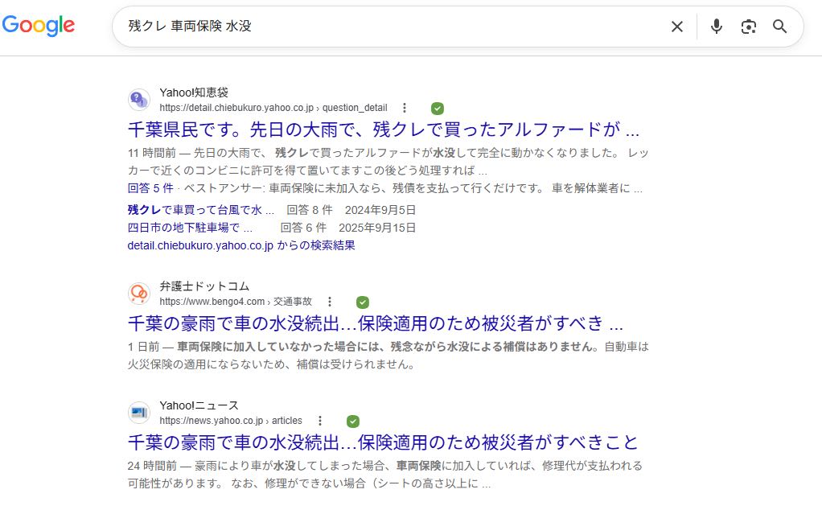
Task: Click snippet starting 1 日前
Action: (x=388, y=356)
